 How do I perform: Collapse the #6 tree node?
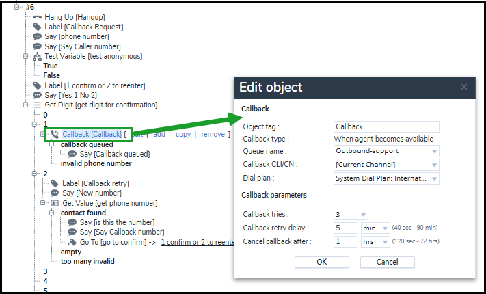click(16, 7)
